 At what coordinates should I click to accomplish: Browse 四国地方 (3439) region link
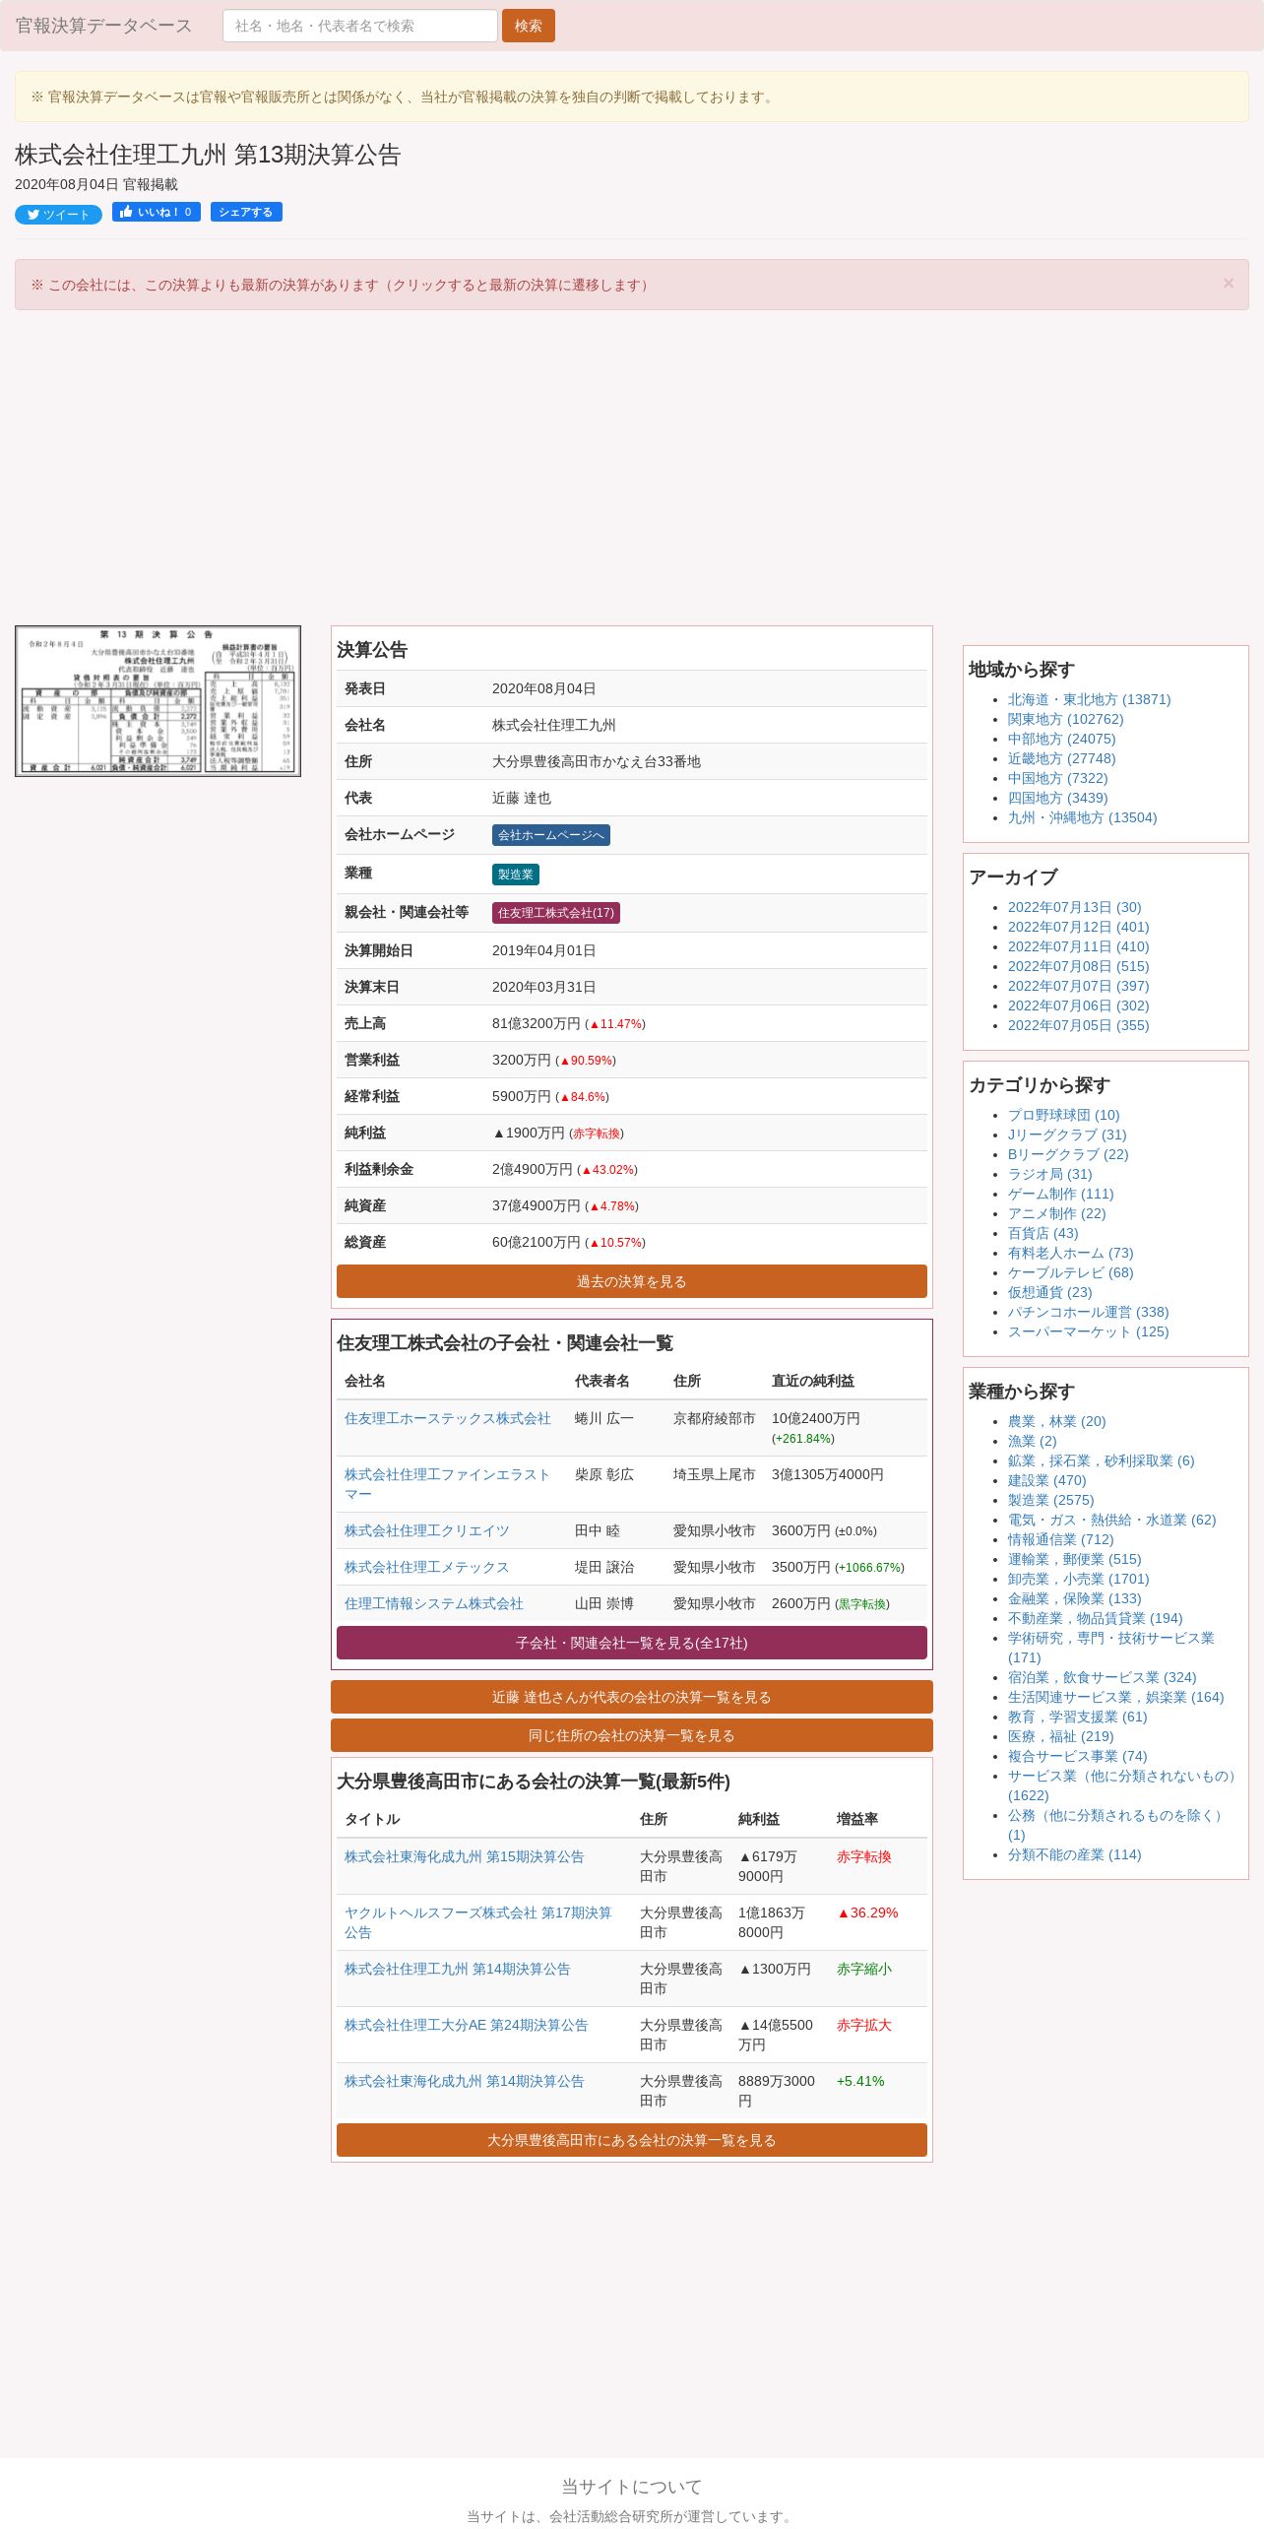[1057, 798]
